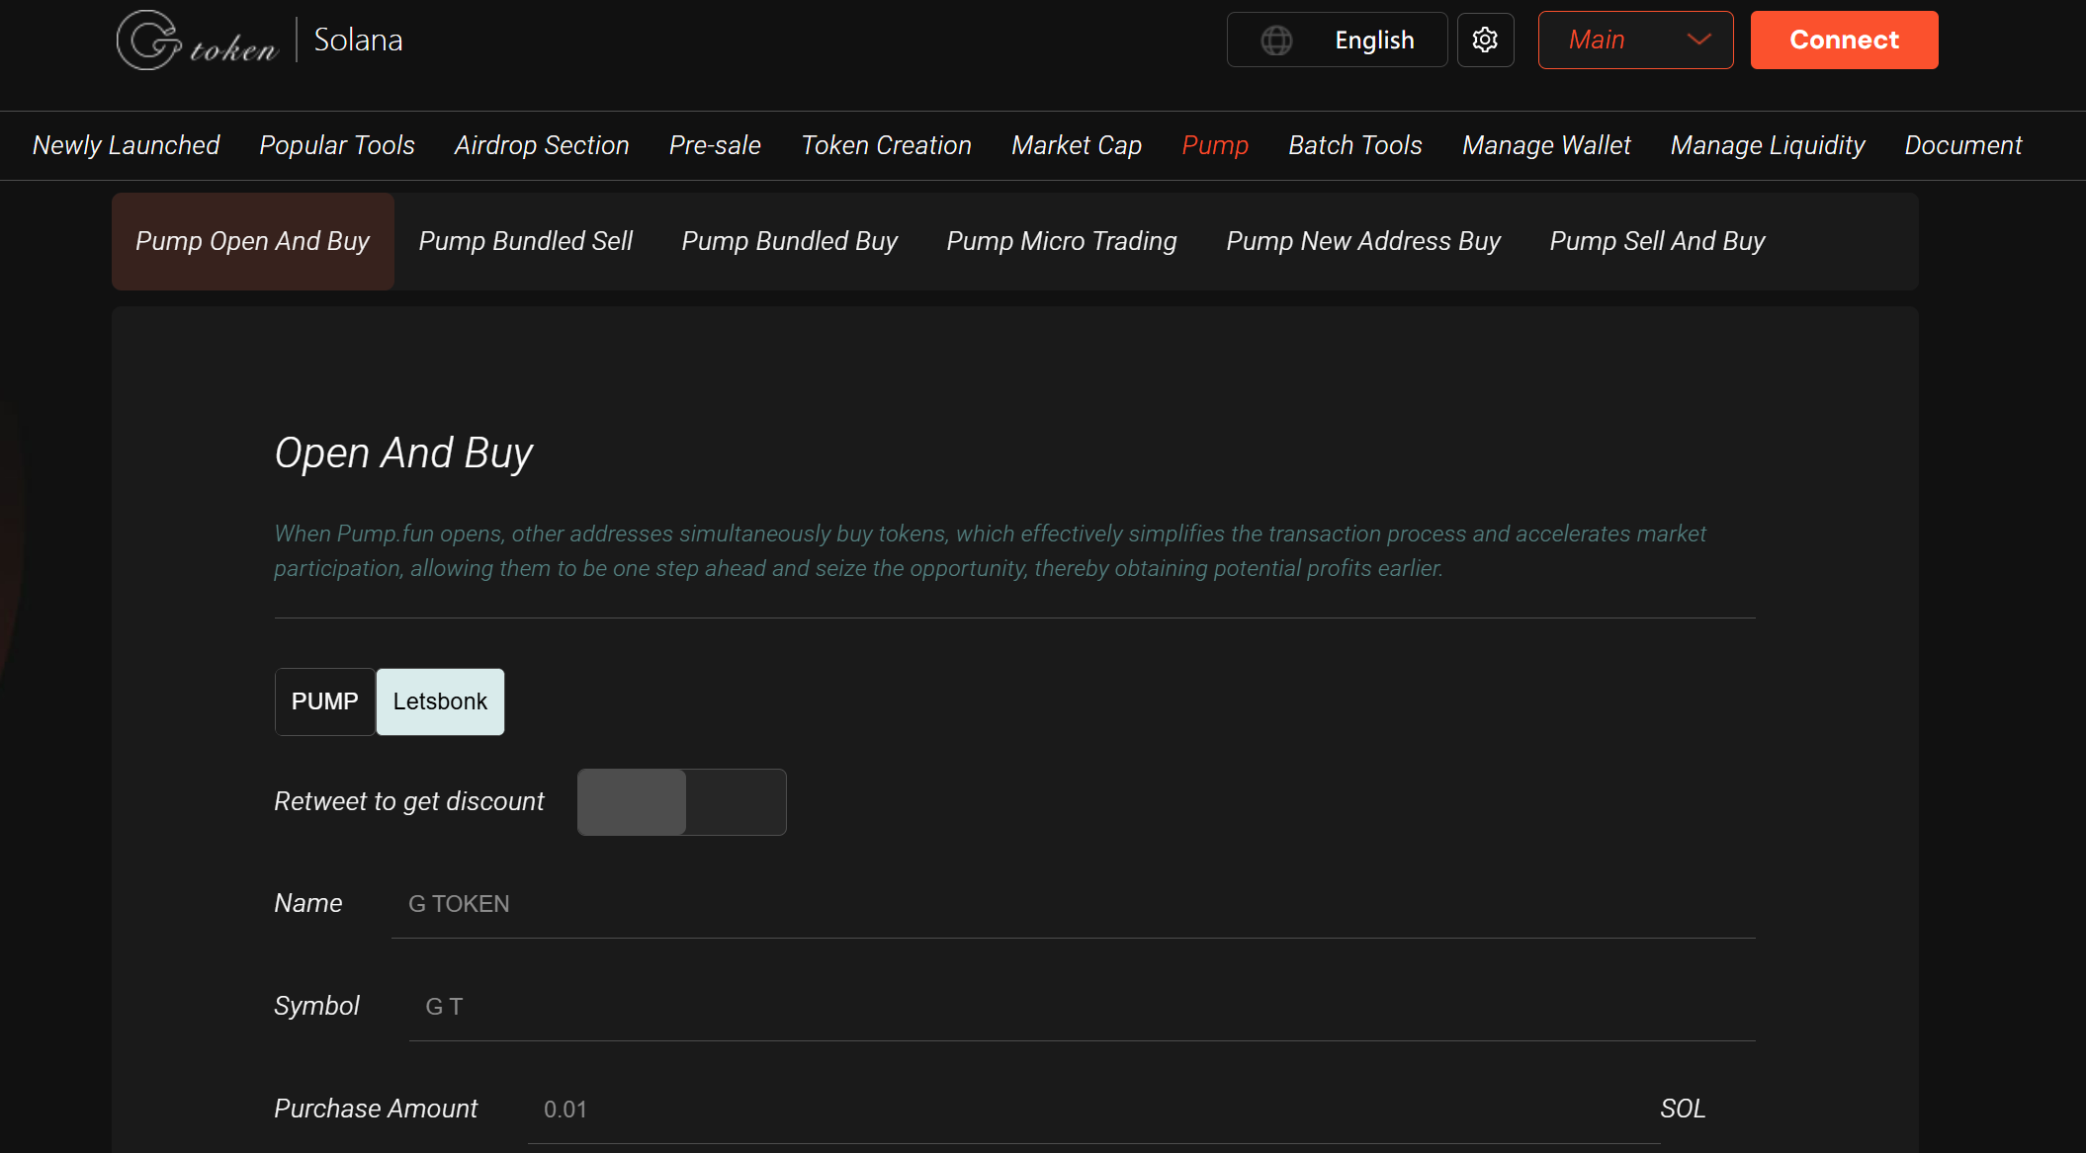Click the globe language icon
The height and width of the screenshot is (1153, 2086).
pyautogui.click(x=1276, y=41)
